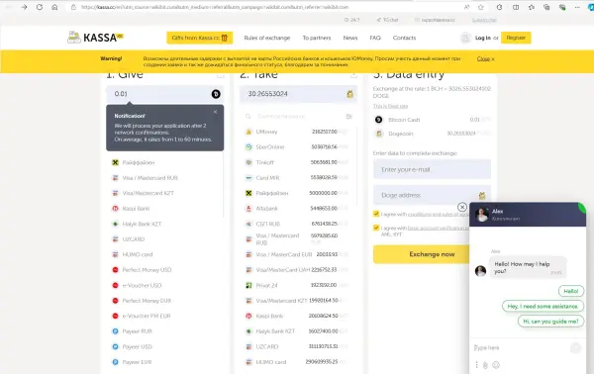Click the Register button

[516, 38]
